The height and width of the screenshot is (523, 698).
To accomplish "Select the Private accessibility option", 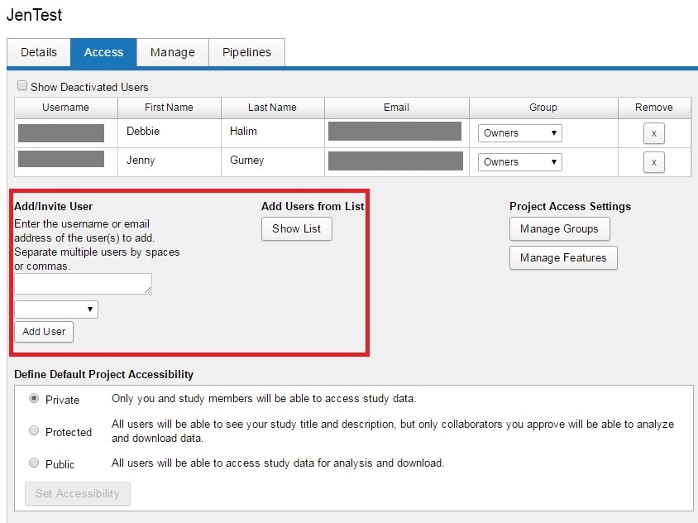I will (x=34, y=399).
